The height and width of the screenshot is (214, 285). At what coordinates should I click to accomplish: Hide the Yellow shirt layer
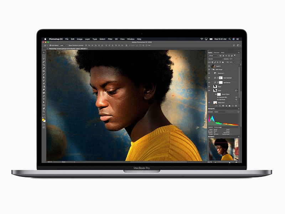tap(209, 103)
